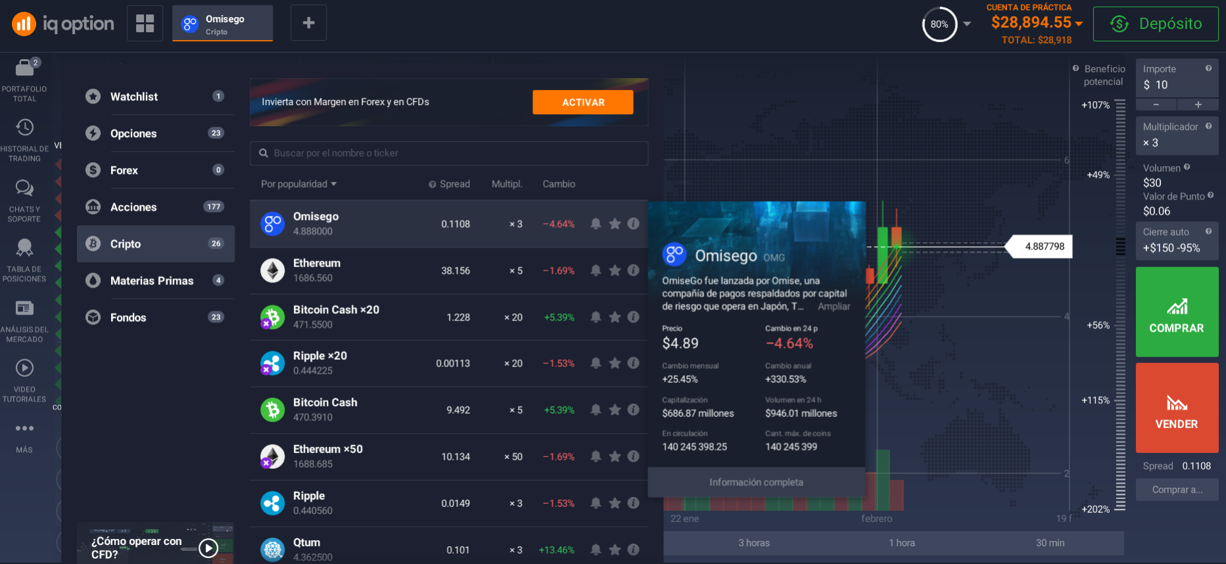Screen dimensions: 1226x564
Task: Click the green COMPRAR button
Action: click(x=1177, y=312)
